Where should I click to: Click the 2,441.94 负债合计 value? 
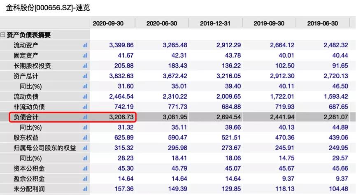(282, 117)
